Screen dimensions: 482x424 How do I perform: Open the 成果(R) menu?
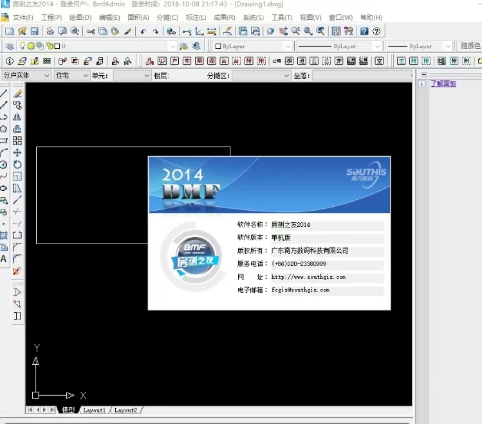[225, 17]
